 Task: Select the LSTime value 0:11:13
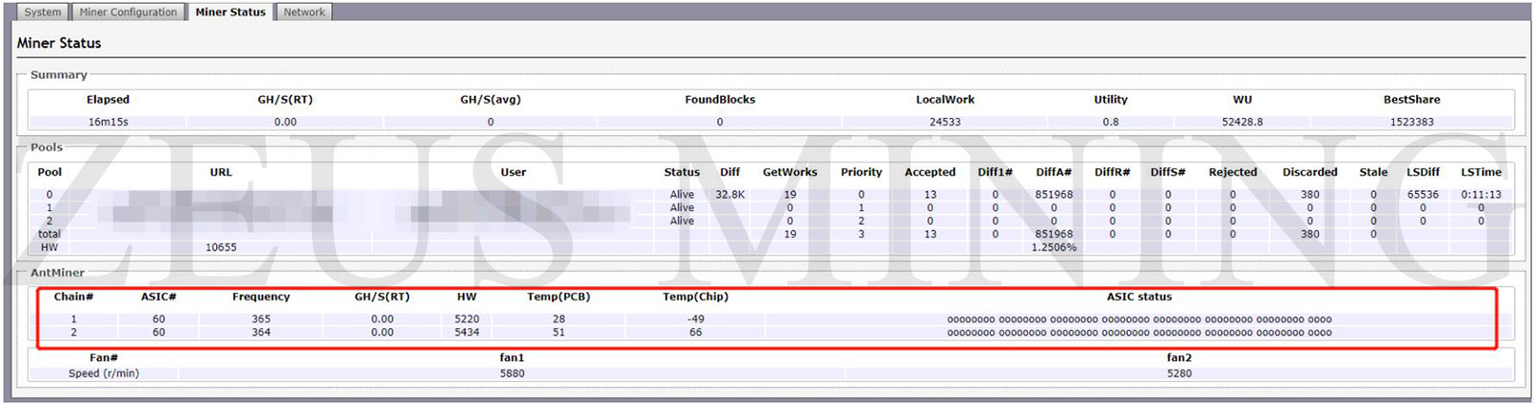coord(1480,194)
